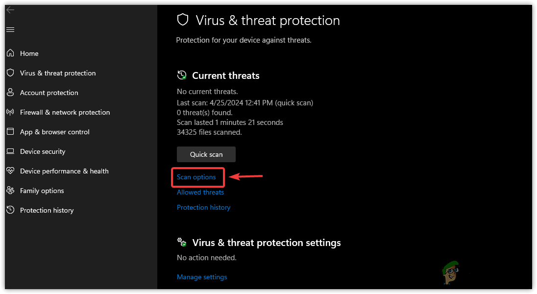Start a Quick scan

point(206,154)
